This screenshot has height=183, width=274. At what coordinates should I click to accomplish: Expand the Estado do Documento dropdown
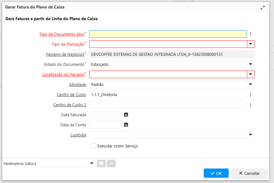coord(251,64)
